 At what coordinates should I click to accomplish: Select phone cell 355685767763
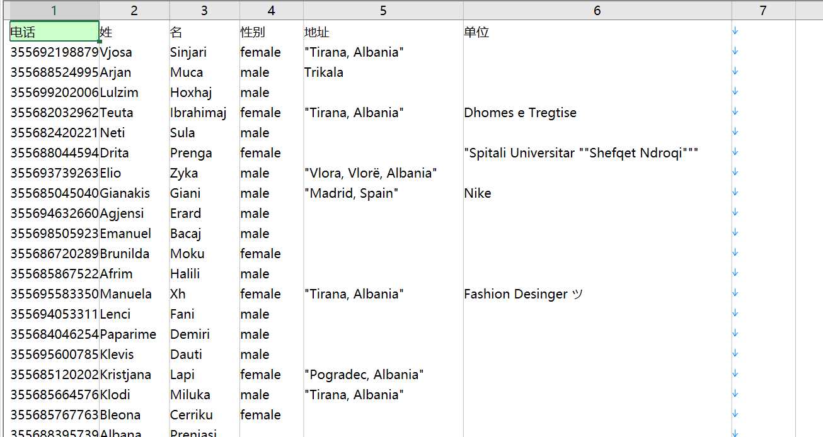click(x=54, y=415)
